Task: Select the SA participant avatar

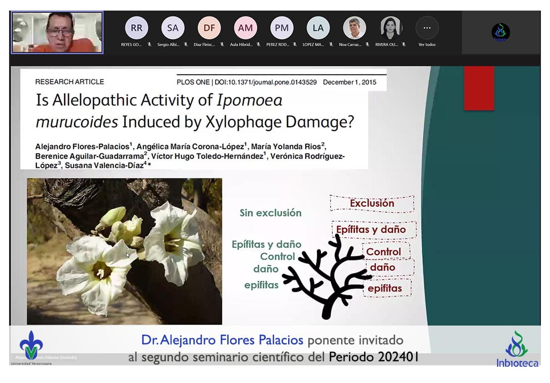Action: (x=173, y=28)
